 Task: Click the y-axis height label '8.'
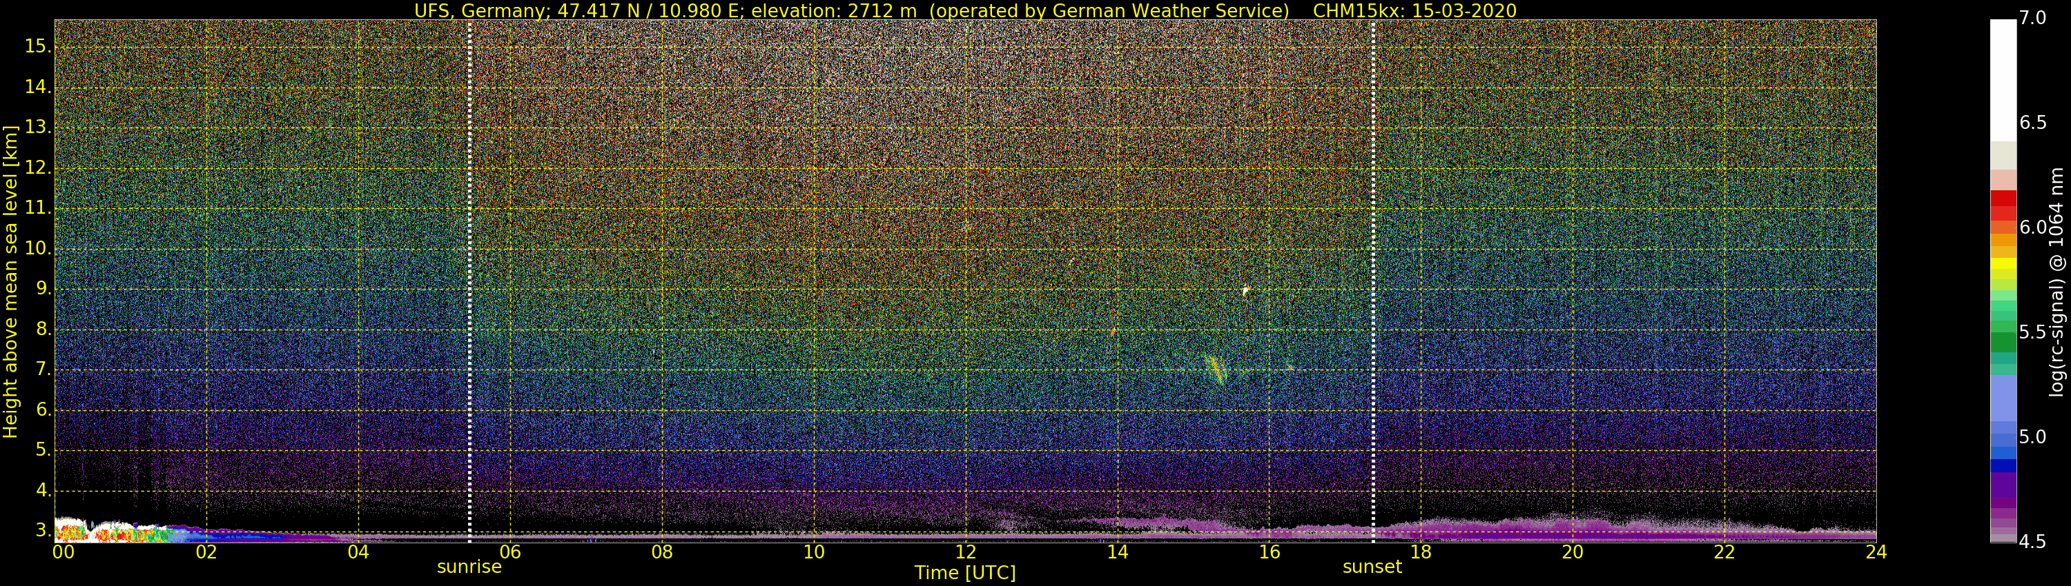[43, 329]
